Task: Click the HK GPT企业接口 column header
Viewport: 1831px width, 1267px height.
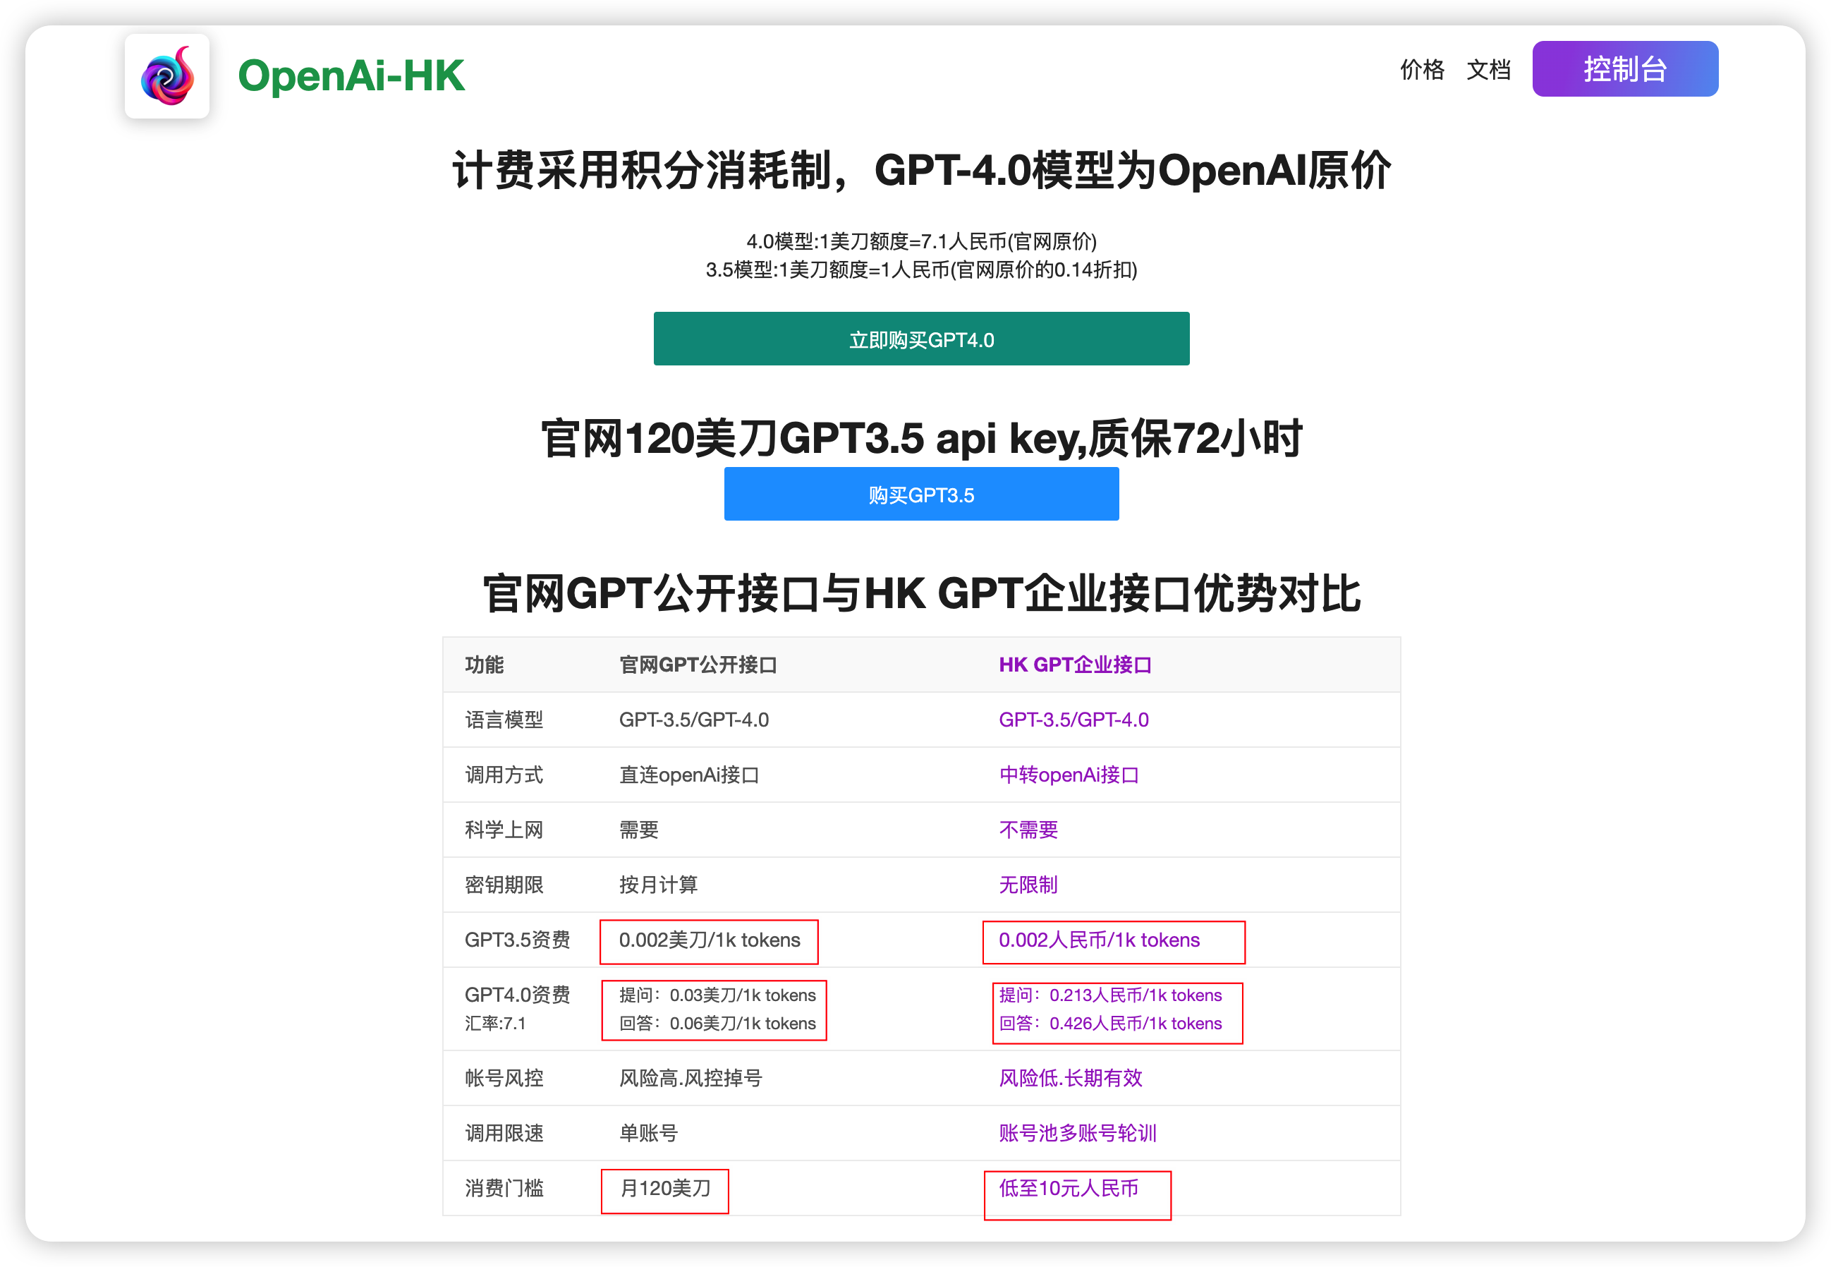Action: (1075, 665)
